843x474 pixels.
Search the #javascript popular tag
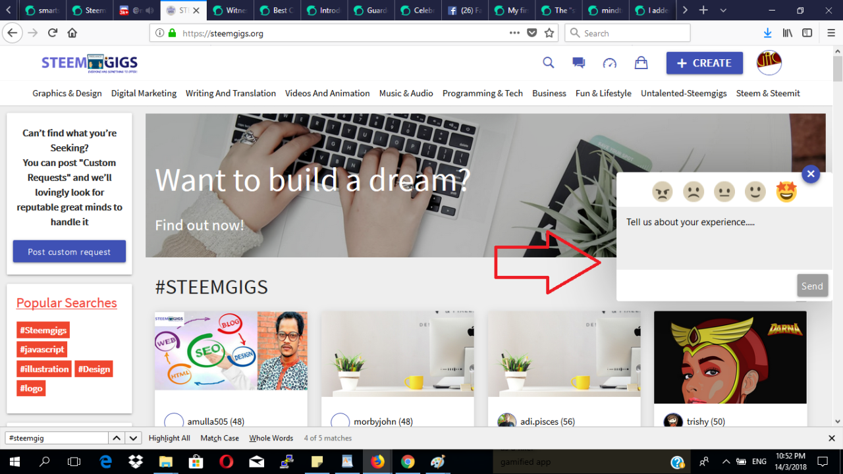click(42, 350)
